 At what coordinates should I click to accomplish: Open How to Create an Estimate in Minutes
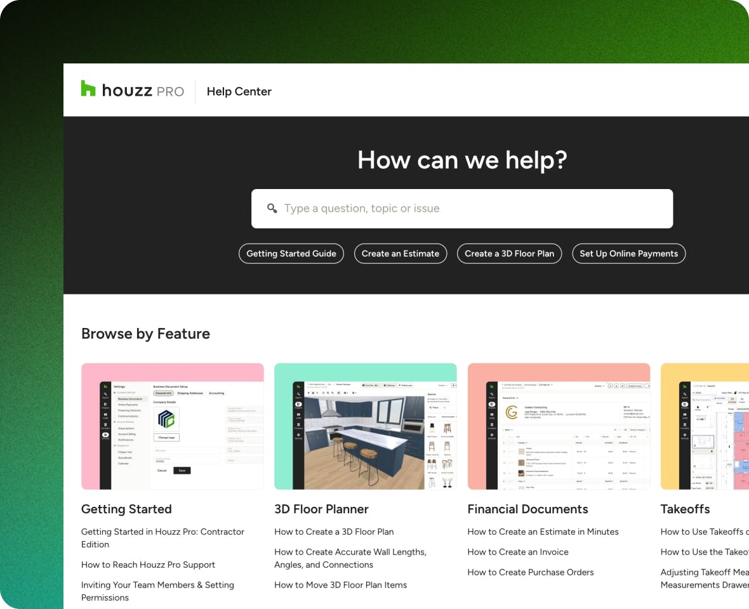(543, 532)
